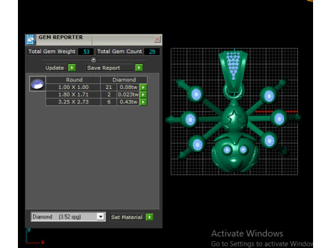This screenshot has width=331, height=248.
Task: Click the Total Gem Weight label
Action: (52, 52)
